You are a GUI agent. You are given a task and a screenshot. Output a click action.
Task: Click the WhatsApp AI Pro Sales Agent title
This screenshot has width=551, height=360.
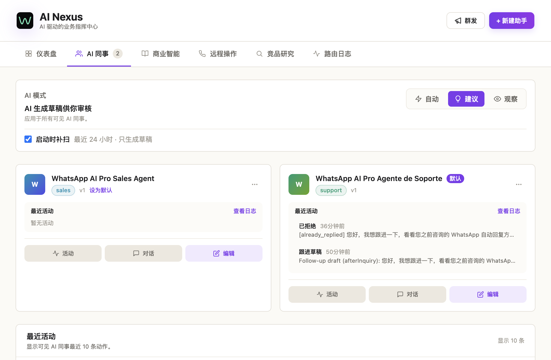tap(103, 178)
